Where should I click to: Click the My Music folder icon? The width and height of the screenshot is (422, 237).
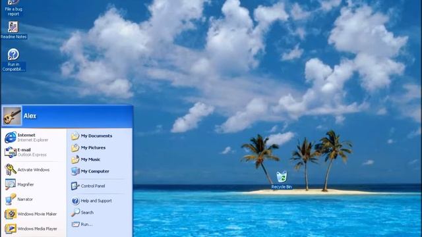coord(75,159)
